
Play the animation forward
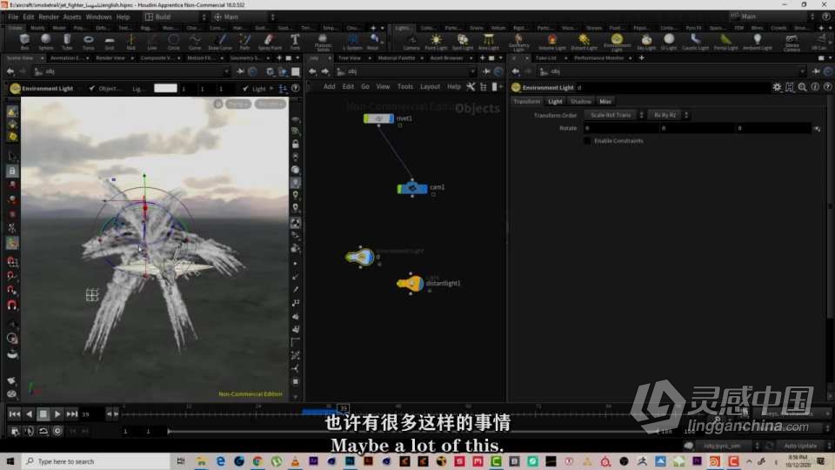[57, 414]
